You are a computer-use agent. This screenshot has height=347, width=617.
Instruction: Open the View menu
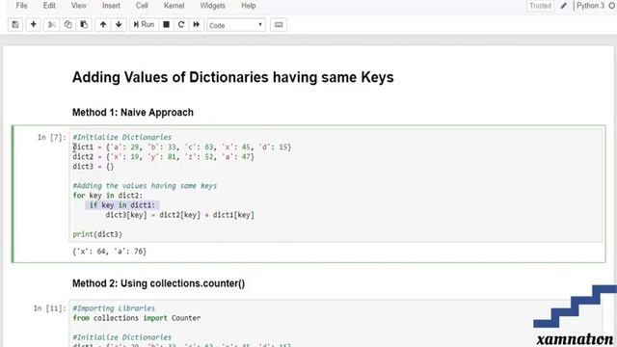tap(79, 6)
